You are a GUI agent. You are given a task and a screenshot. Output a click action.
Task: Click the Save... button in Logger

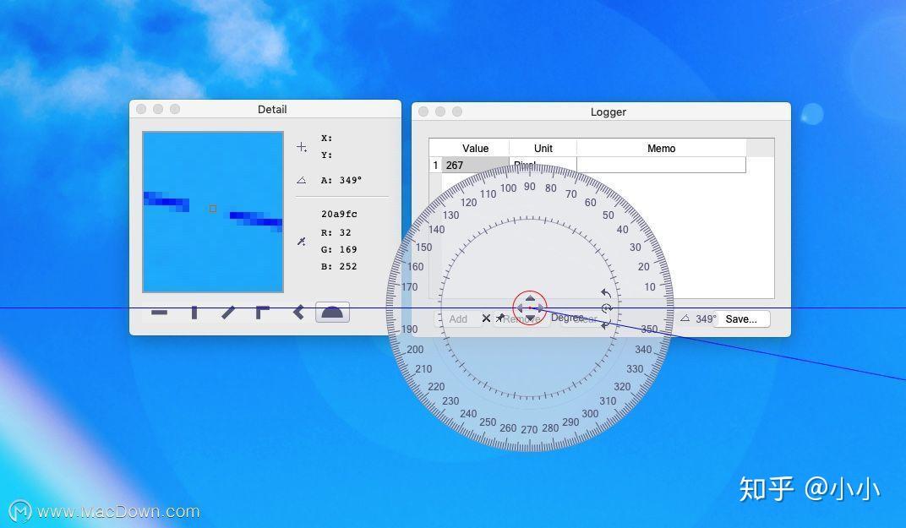[743, 318]
